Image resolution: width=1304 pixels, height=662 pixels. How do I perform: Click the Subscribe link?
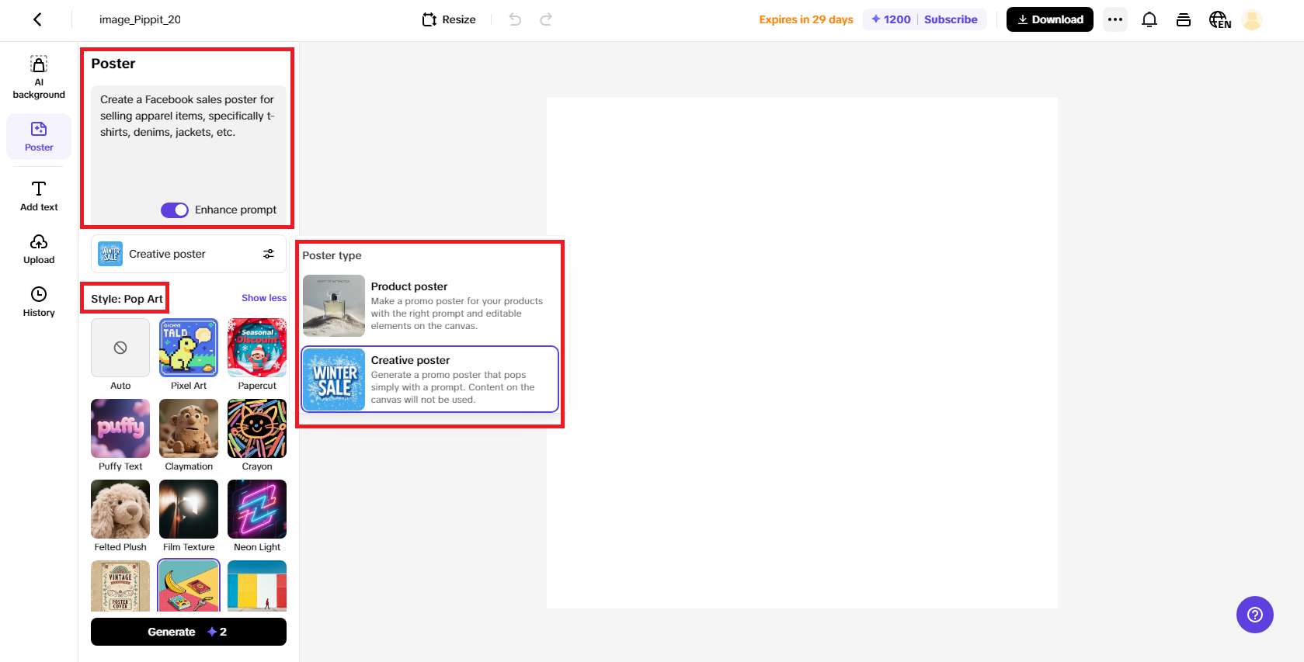(951, 19)
